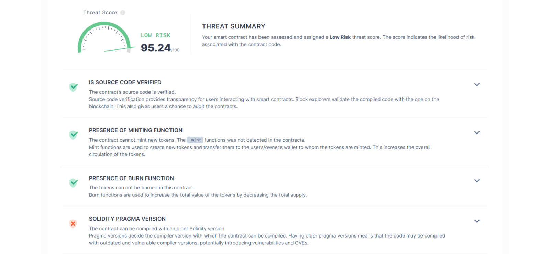Expand the Presence of Minting Function section

pyautogui.click(x=477, y=133)
